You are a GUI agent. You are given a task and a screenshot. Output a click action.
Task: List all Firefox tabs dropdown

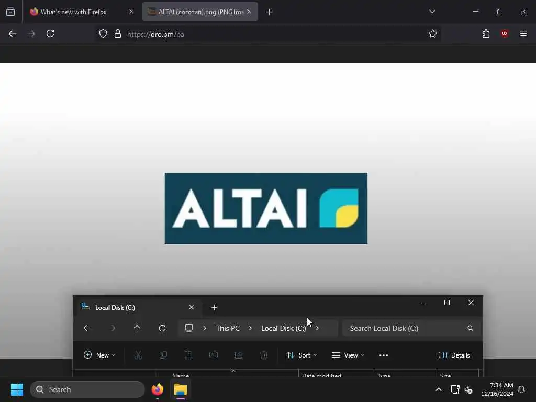432,12
